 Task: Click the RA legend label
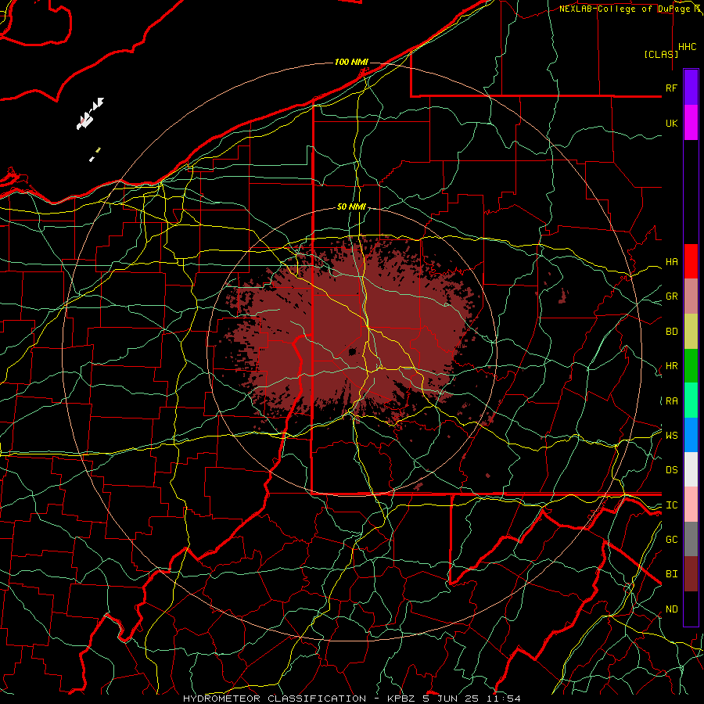[671, 401]
